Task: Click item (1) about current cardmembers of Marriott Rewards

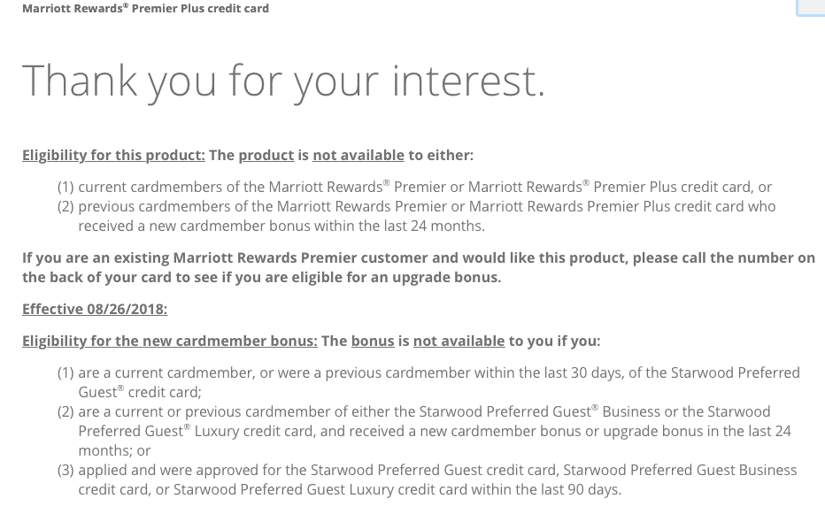Action: pos(414,187)
